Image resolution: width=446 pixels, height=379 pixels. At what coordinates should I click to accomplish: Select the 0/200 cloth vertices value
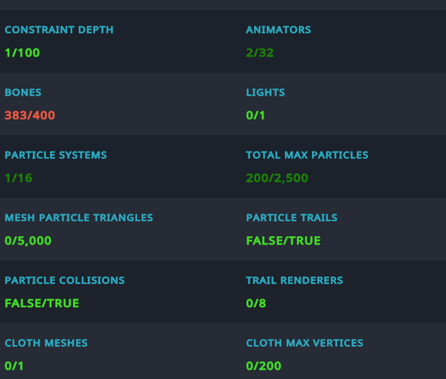(x=264, y=366)
